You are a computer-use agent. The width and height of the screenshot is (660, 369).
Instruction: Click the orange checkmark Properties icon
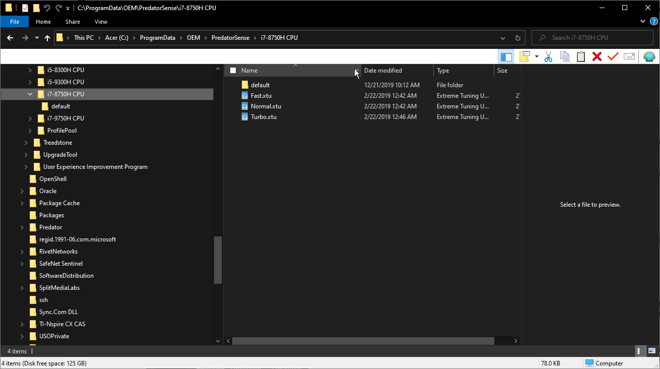[x=613, y=56]
